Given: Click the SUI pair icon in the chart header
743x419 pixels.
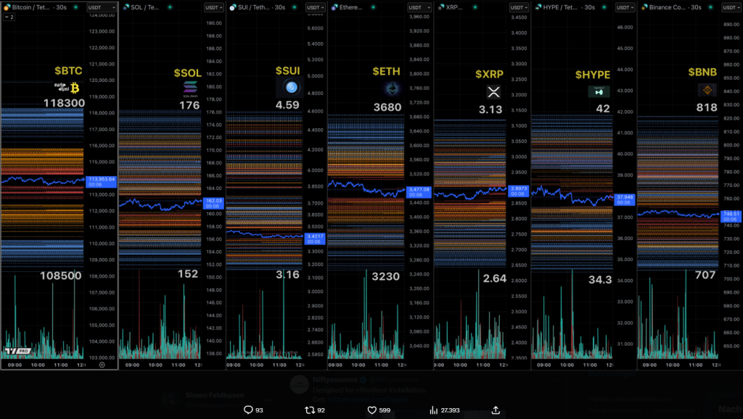Looking at the screenshot, I should coord(233,7).
